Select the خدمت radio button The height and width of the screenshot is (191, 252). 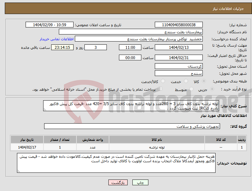point(186,81)
